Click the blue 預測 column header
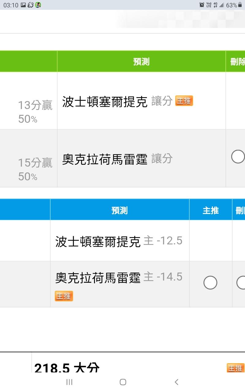This screenshot has width=245, height=392. click(x=119, y=210)
